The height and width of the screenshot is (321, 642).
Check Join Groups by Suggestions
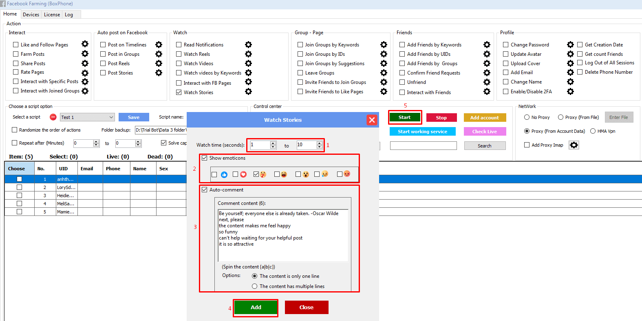300,63
